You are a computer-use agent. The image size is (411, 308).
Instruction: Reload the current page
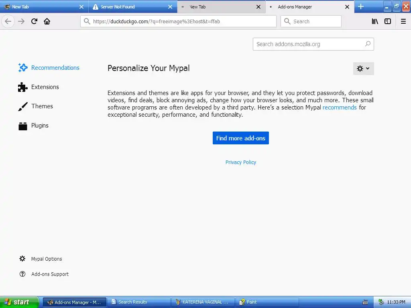[34, 21]
